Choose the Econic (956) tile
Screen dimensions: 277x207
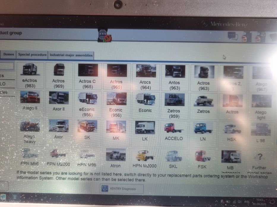116,105
